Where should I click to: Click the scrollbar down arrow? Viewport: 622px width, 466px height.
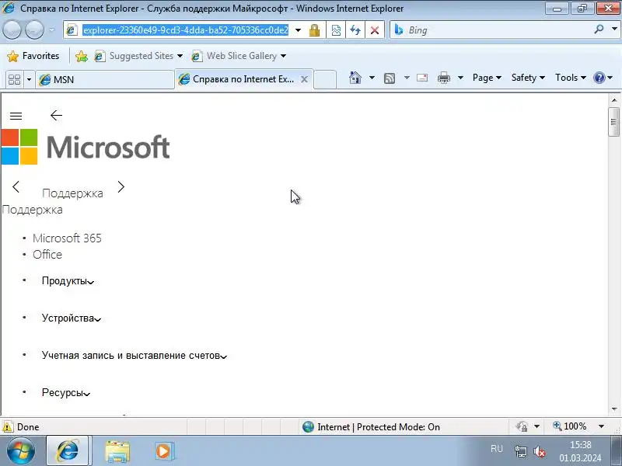(x=614, y=409)
